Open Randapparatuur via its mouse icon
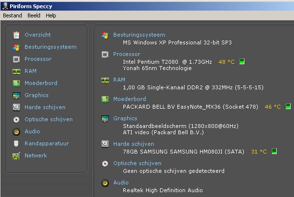 coord(16,143)
